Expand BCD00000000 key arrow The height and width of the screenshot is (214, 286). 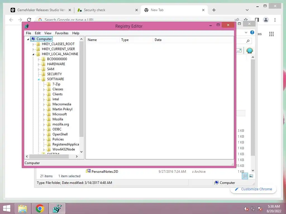(39, 59)
